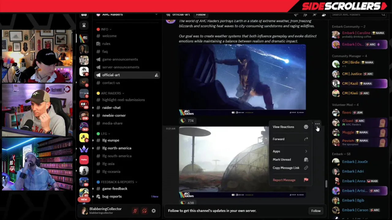Screen dimensions: 392x220
Task: Click invite icon on official-art channel
Action: pos(156,75)
